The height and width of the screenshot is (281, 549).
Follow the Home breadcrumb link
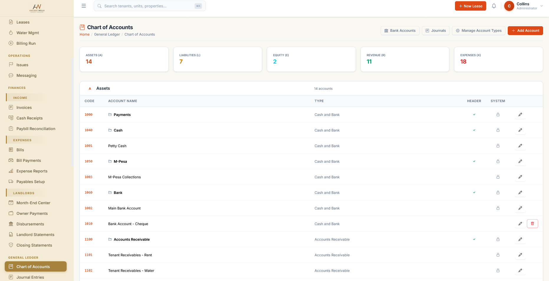(85, 34)
